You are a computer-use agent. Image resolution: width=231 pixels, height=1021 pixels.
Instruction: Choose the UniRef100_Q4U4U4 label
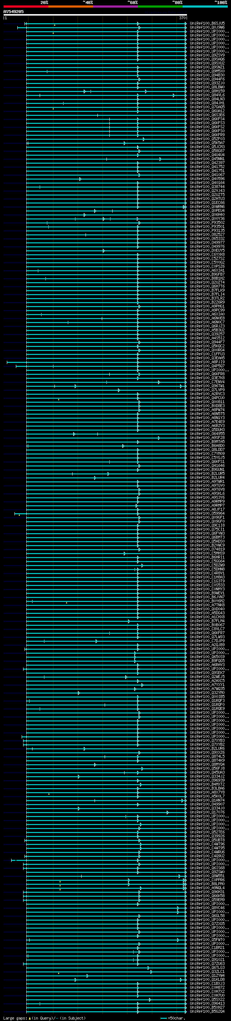(207, 155)
